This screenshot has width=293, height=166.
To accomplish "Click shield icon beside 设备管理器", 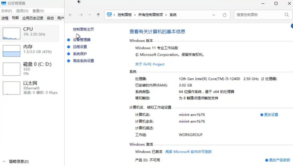I will [x=69, y=40].
